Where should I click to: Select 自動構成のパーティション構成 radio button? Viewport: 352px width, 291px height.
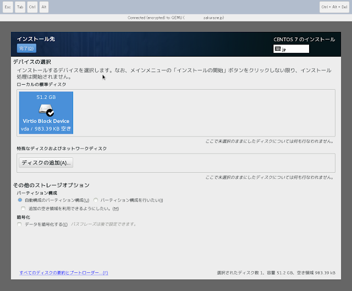tap(20, 200)
